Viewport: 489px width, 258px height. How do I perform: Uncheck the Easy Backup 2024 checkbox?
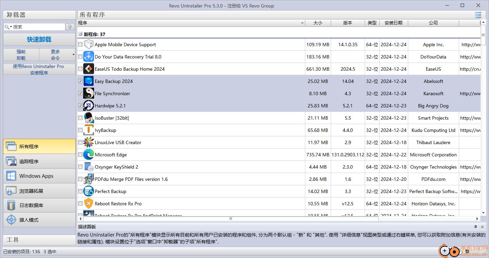80,81
